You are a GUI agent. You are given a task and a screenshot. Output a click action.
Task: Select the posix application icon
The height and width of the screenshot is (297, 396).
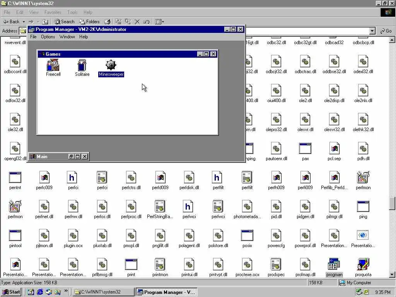(x=247, y=235)
